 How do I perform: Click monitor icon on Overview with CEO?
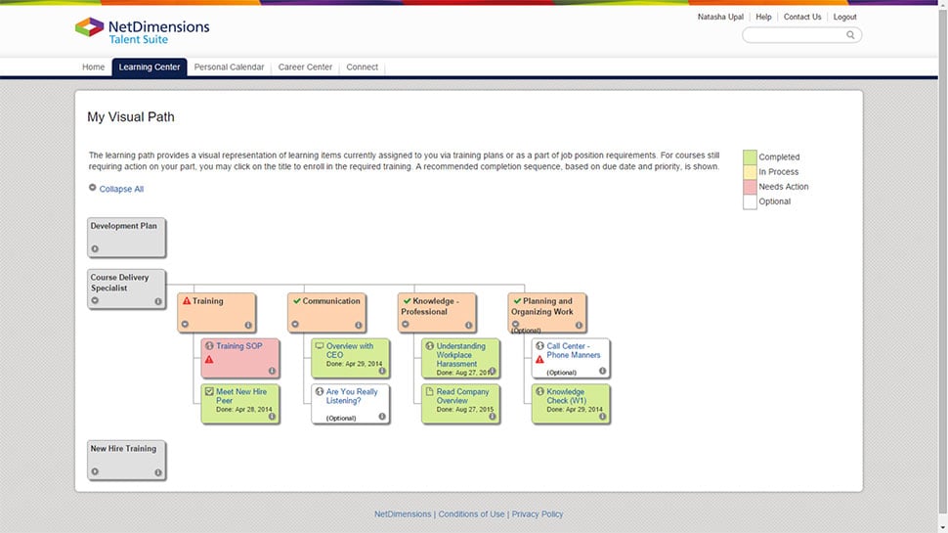tap(320, 346)
